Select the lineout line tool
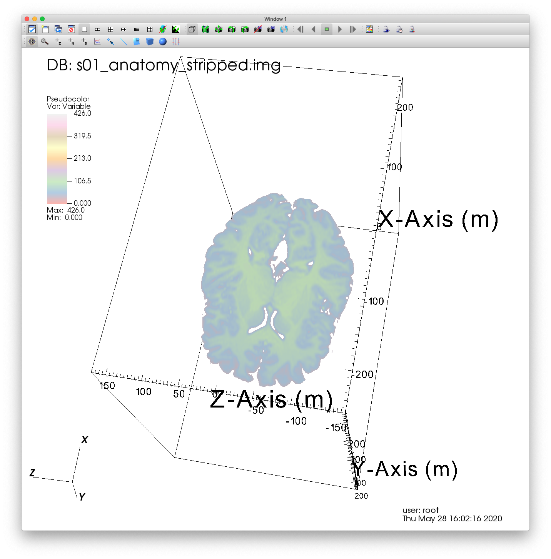Viewport: 551px width, 559px height. point(124,42)
